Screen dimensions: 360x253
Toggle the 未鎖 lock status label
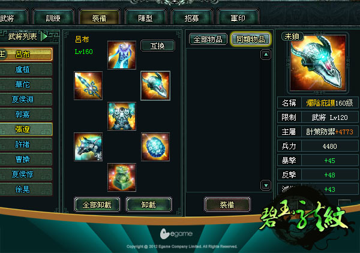click(292, 36)
